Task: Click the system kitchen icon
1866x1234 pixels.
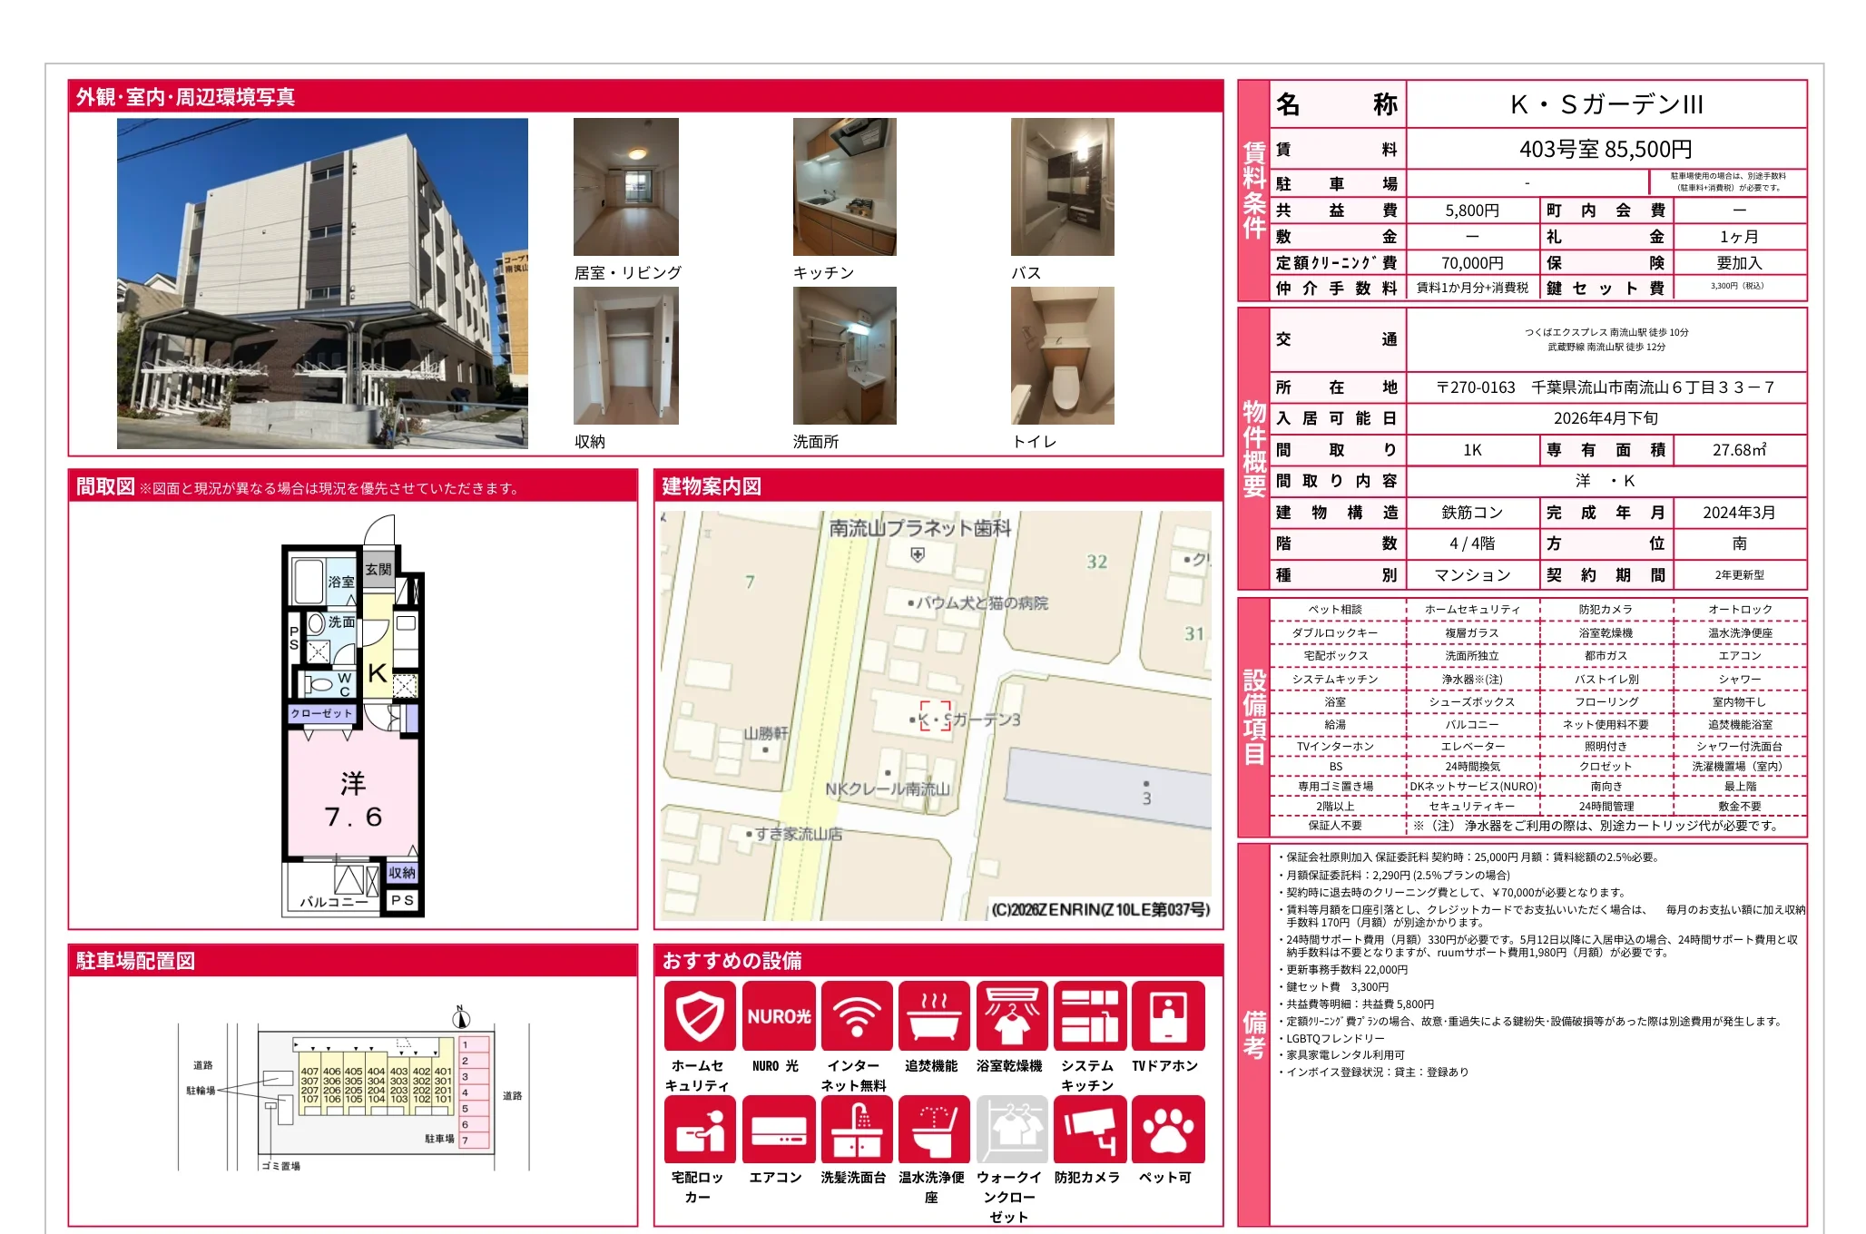Action: click(1089, 1015)
